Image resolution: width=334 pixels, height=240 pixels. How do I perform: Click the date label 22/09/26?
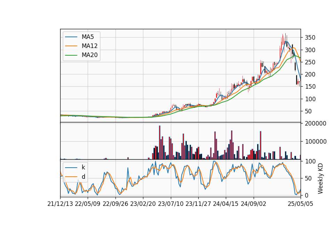tap(116, 204)
